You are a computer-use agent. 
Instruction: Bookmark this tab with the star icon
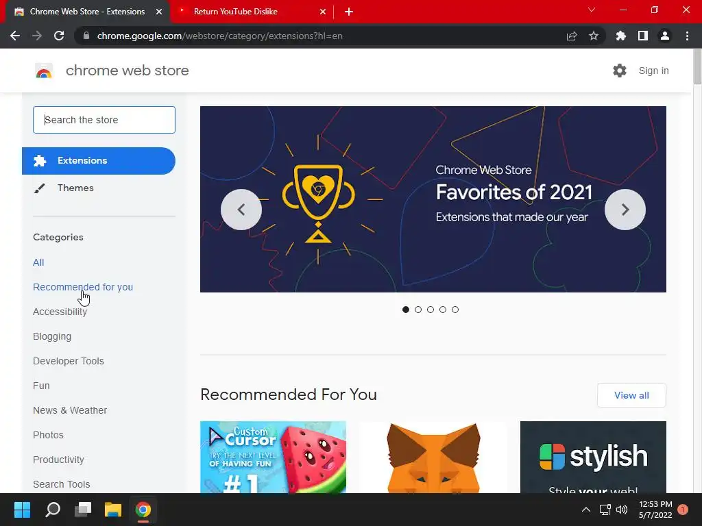594,36
